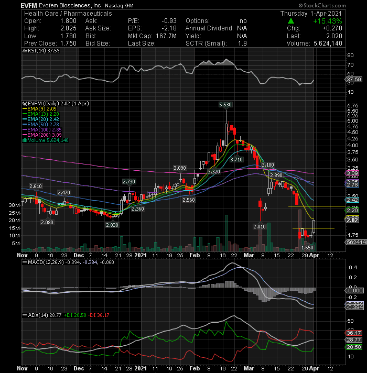
Task: Click the Open value 1.800
Action: (x=68, y=21)
